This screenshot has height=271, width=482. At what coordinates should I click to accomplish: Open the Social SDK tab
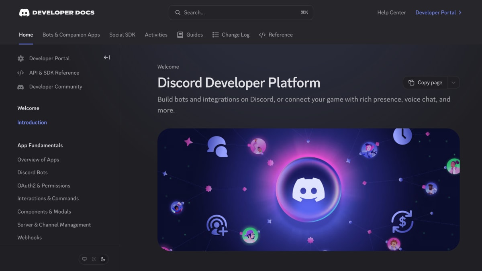(122, 35)
